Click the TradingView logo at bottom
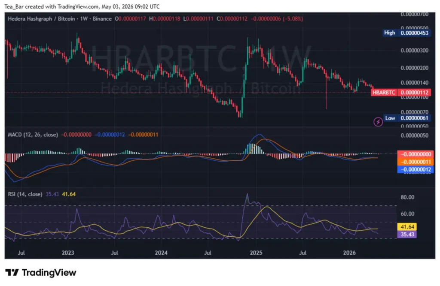The width and height of the screenshot is (440, 286). point(41,272)
